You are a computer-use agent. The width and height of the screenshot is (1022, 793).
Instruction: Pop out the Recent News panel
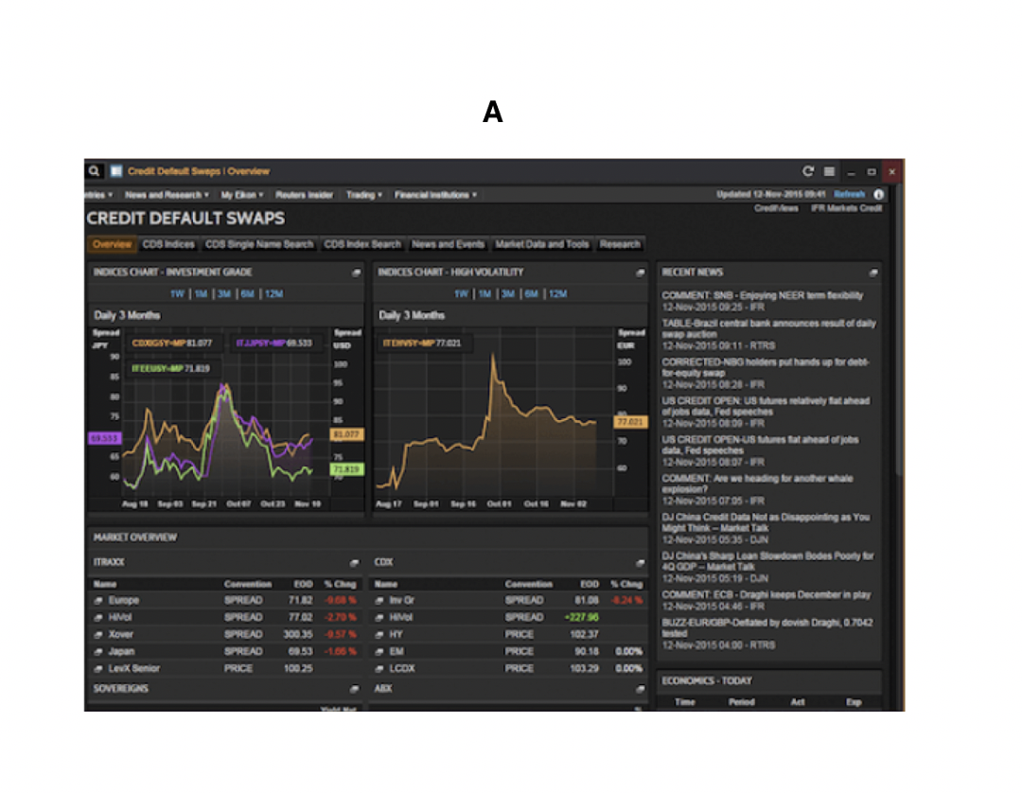tap(873, 273)
